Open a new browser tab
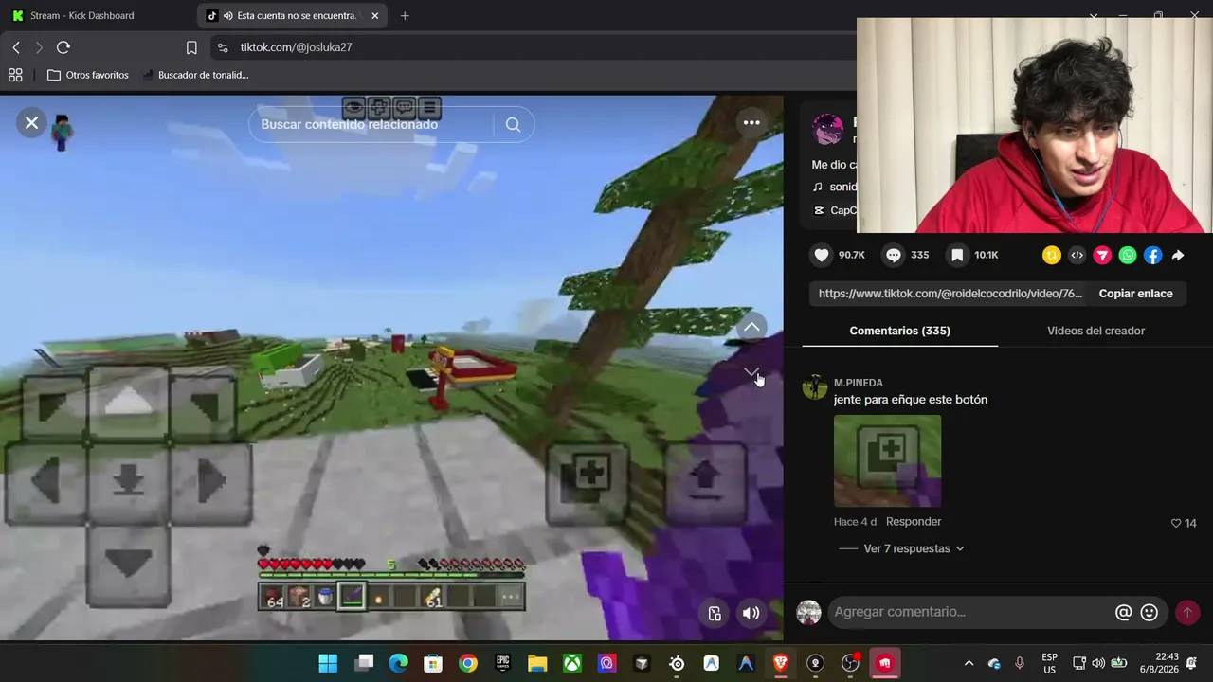 point(405,15)
